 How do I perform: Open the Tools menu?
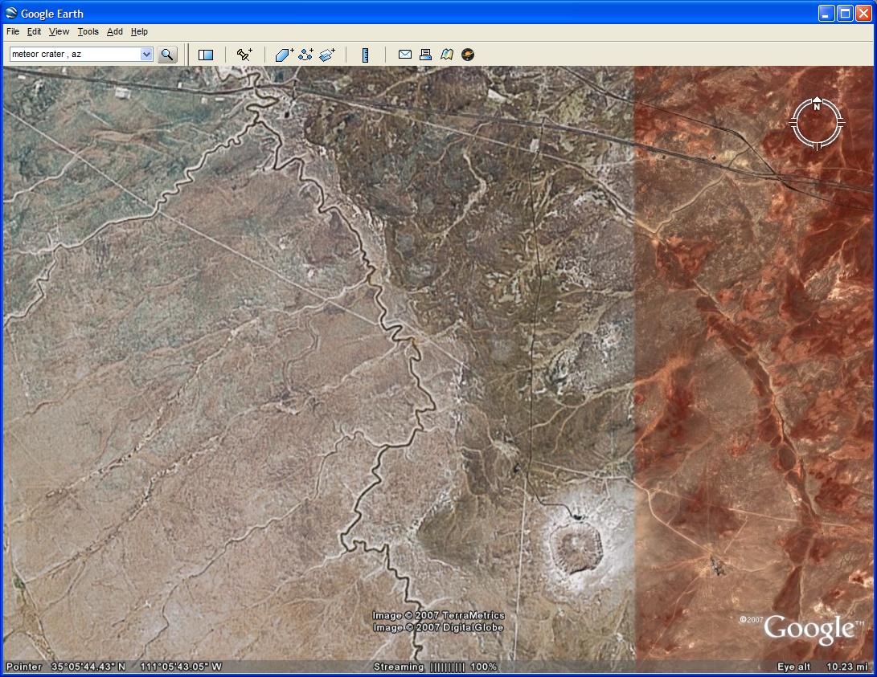[88, 32]
